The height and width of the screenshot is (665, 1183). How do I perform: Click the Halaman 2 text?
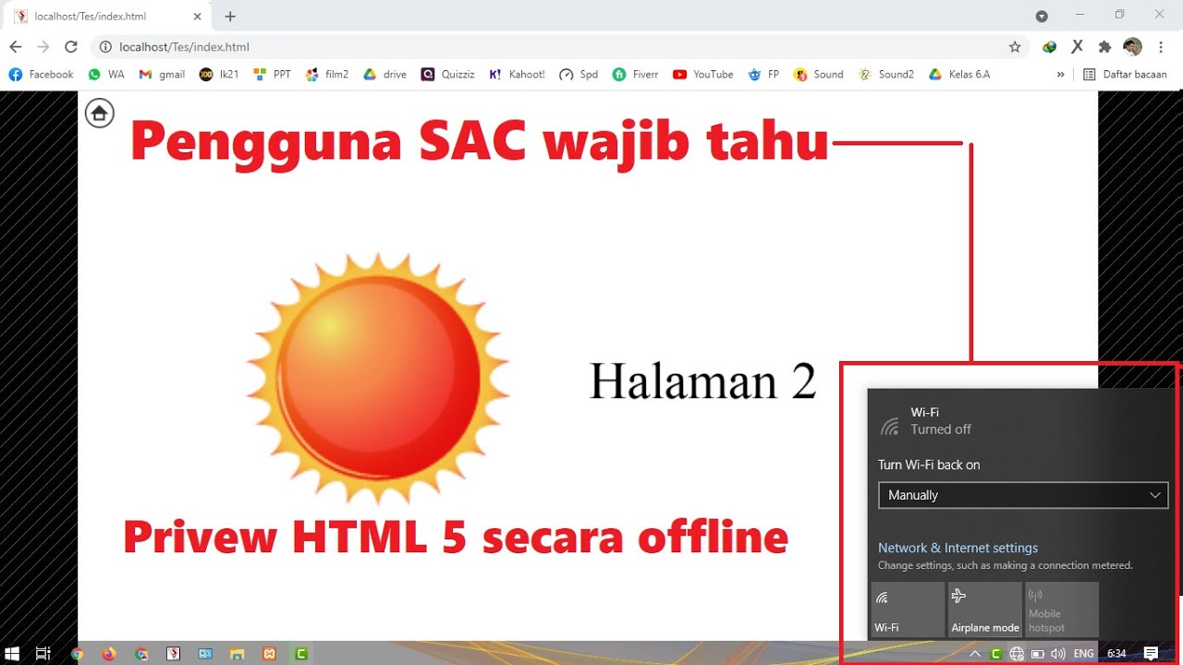pos(703,381)
